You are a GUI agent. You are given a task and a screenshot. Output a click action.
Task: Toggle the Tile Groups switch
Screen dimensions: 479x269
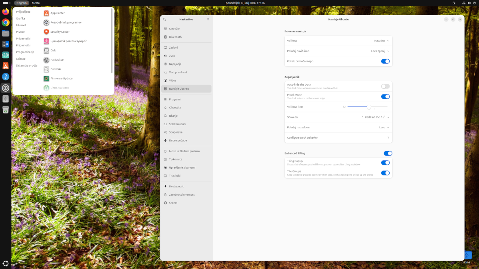click(385, 173)
